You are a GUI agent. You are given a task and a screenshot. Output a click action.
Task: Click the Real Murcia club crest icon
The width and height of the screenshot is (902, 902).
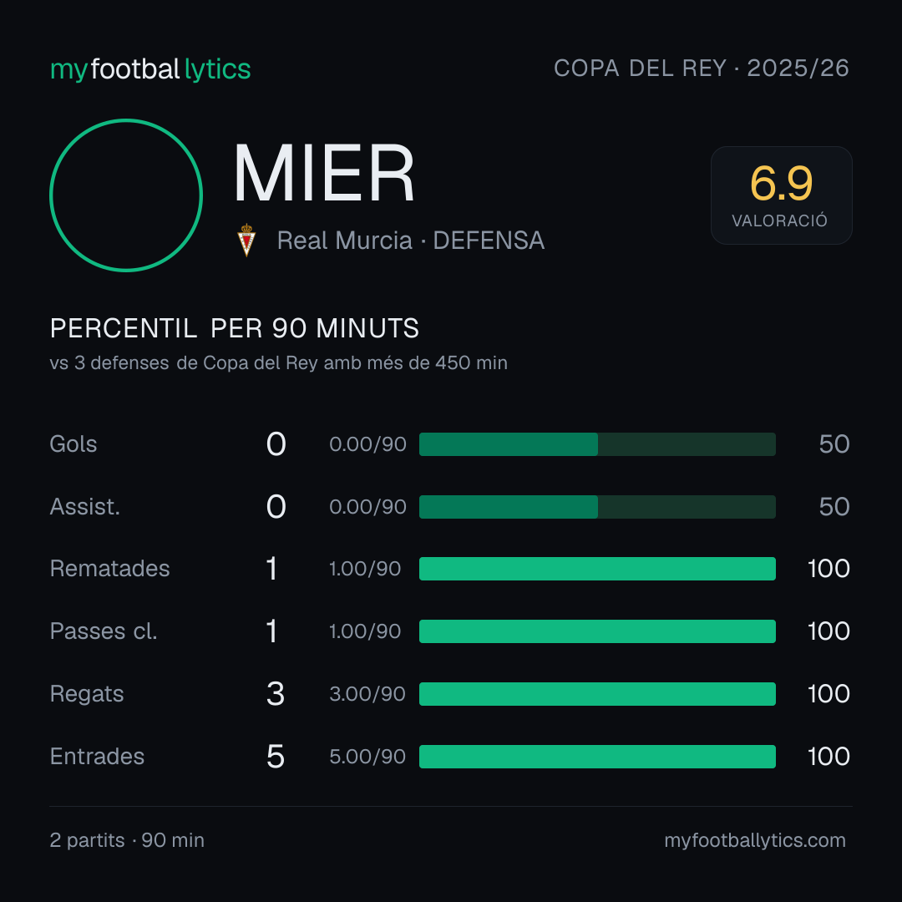coord(246,240)
